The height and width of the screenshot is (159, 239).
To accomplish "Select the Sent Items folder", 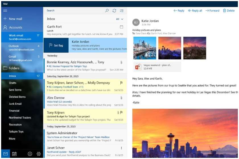I will pos(15,90).
